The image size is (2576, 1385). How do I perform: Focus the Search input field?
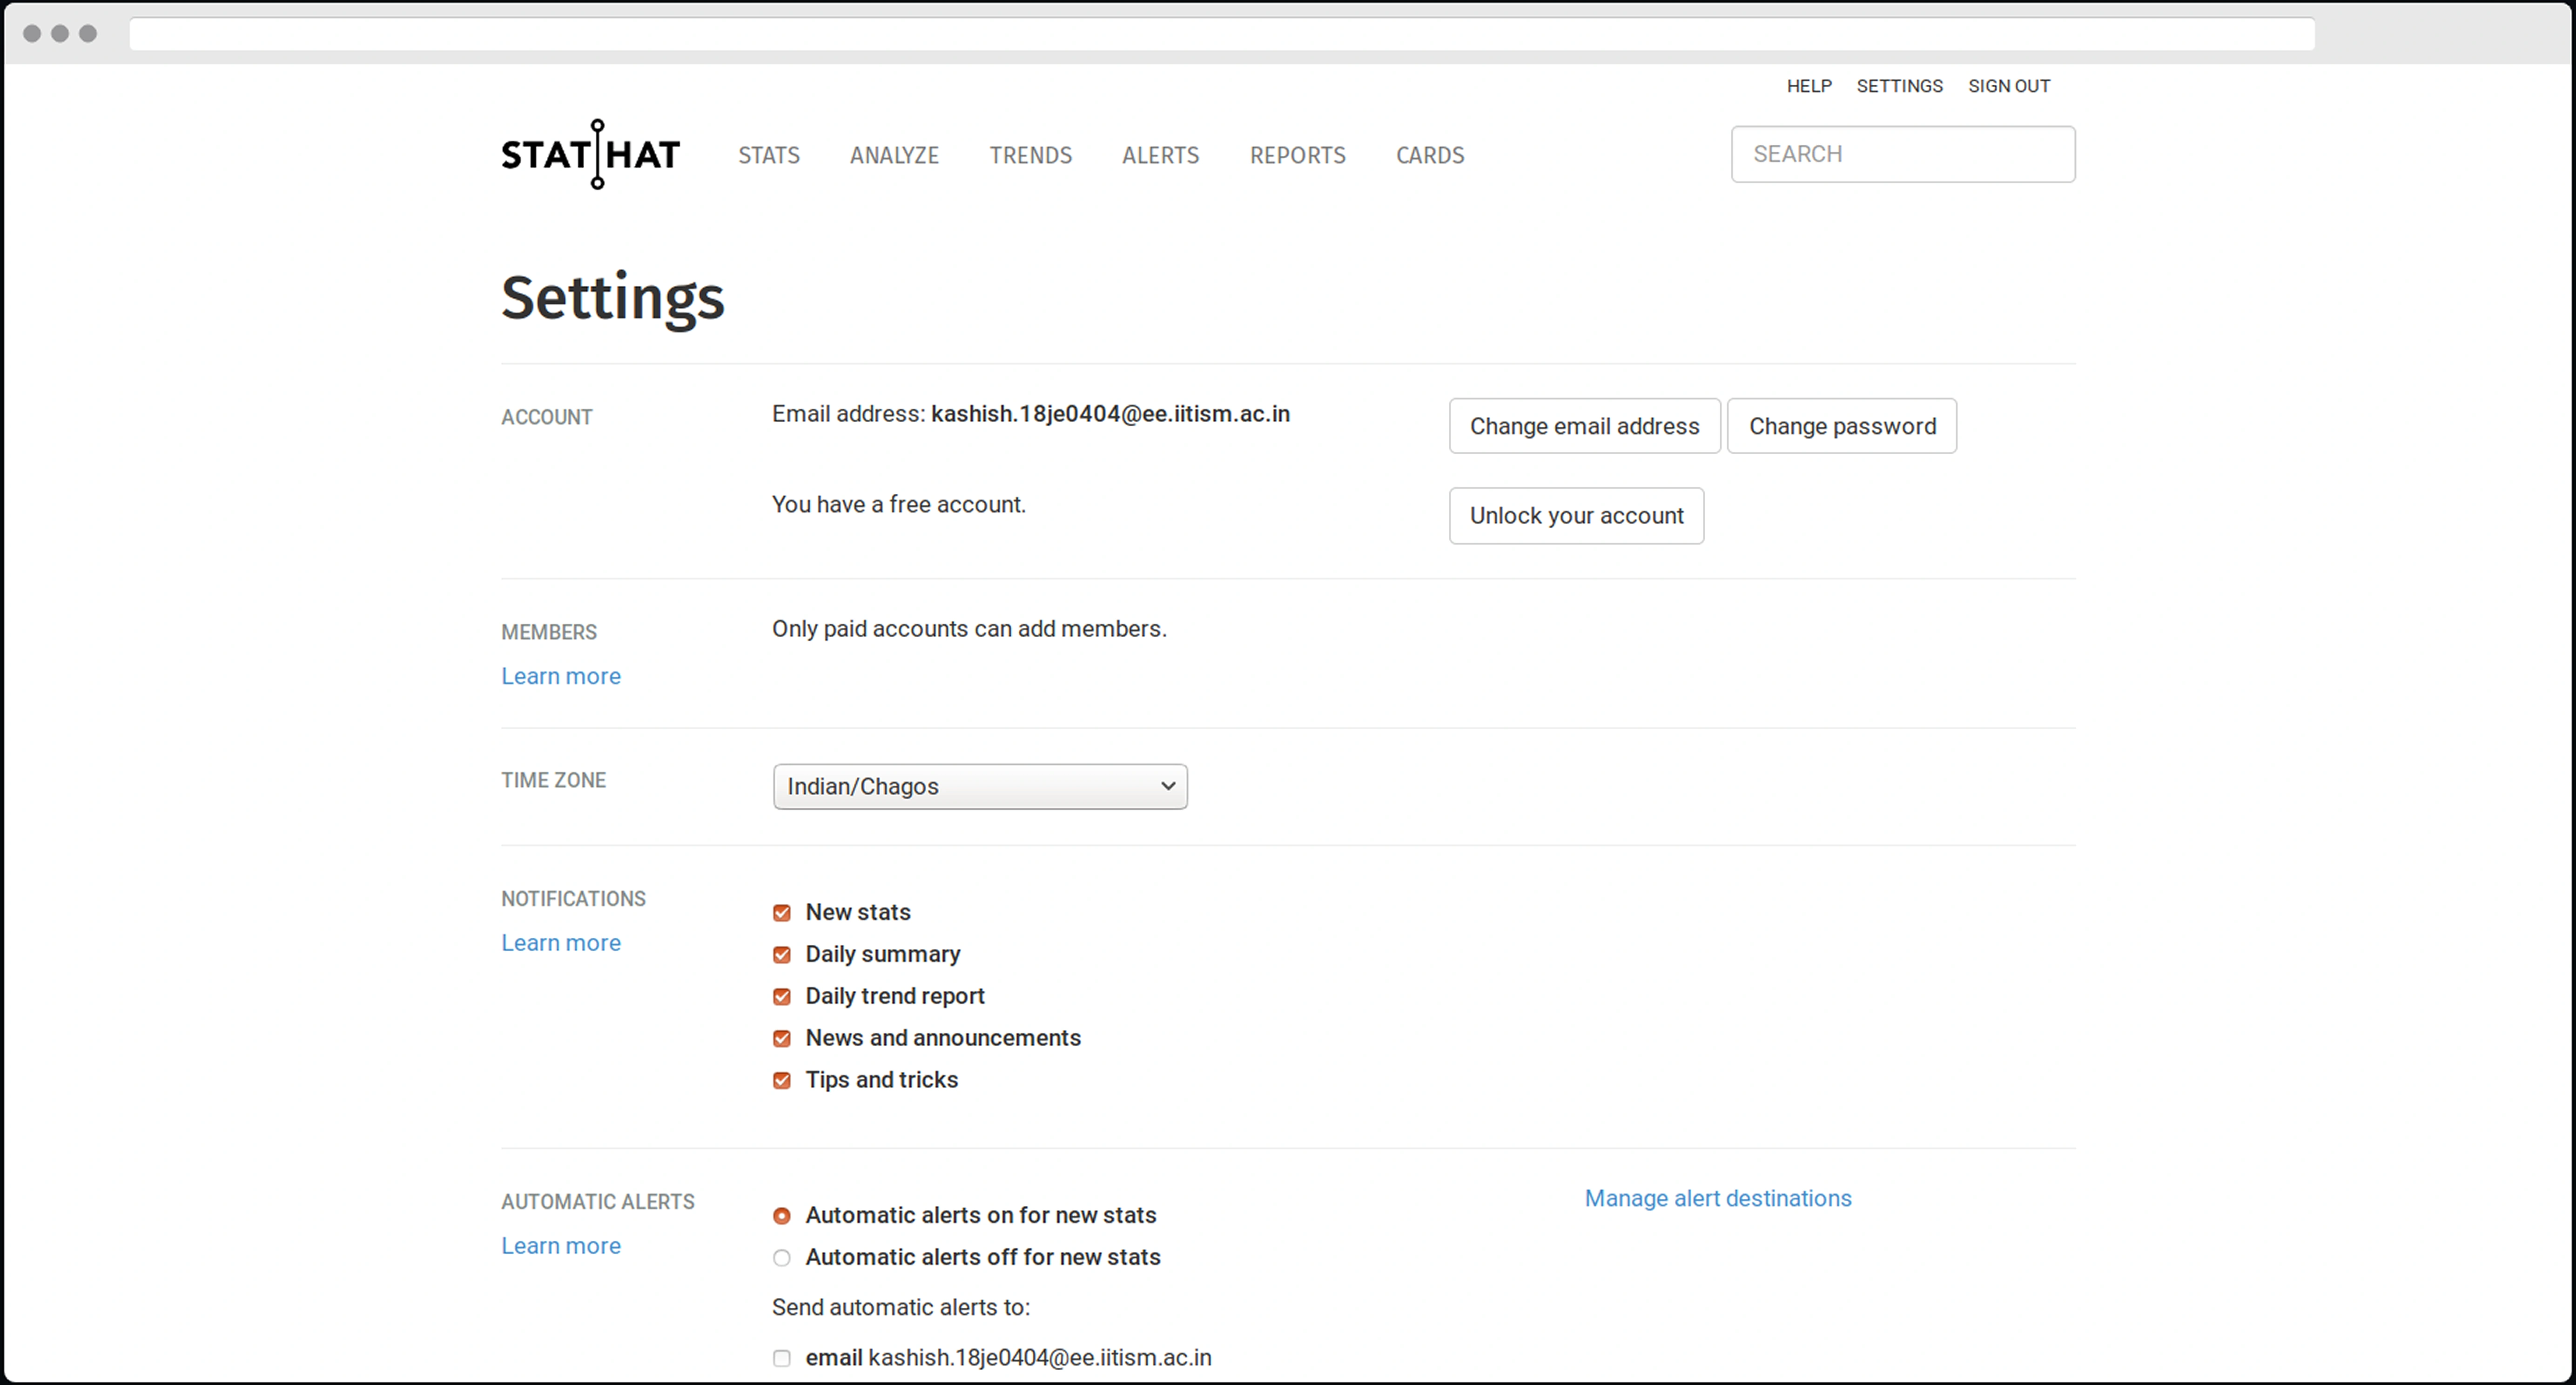pyautogui.click(x=1902, y=154)
